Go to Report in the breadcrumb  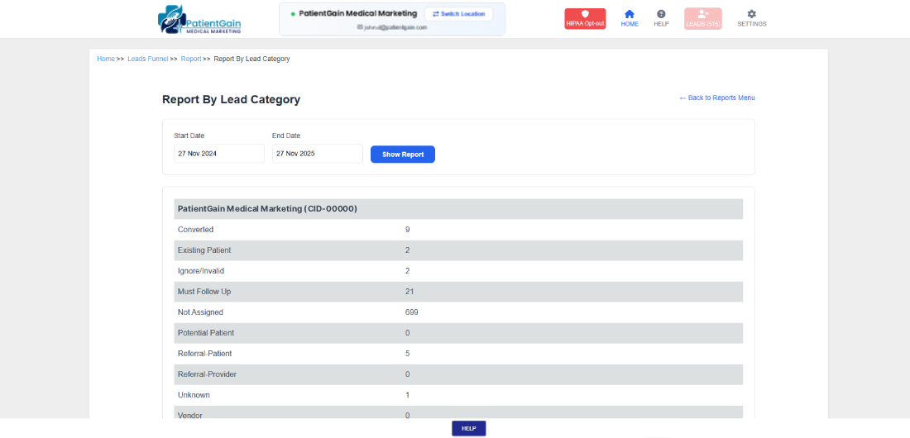pos(191,60)
